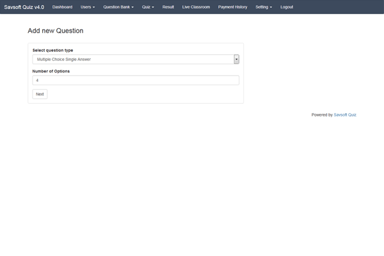Navigate to Live Classroom
Screen dimensions: 384x256
[x=196, y=7]
